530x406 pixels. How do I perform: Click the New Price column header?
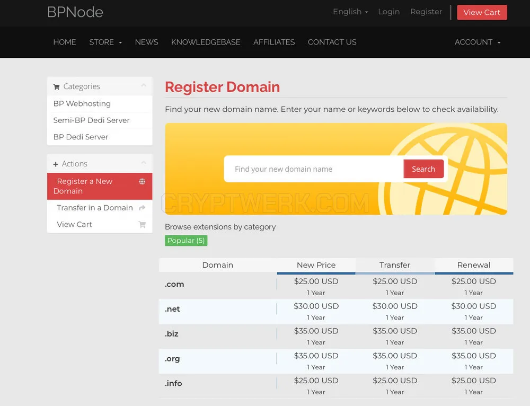click(x=316, y=265)
